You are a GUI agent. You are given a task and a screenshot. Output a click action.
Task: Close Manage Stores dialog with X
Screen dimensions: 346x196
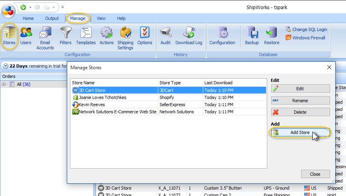pos(329,67)
